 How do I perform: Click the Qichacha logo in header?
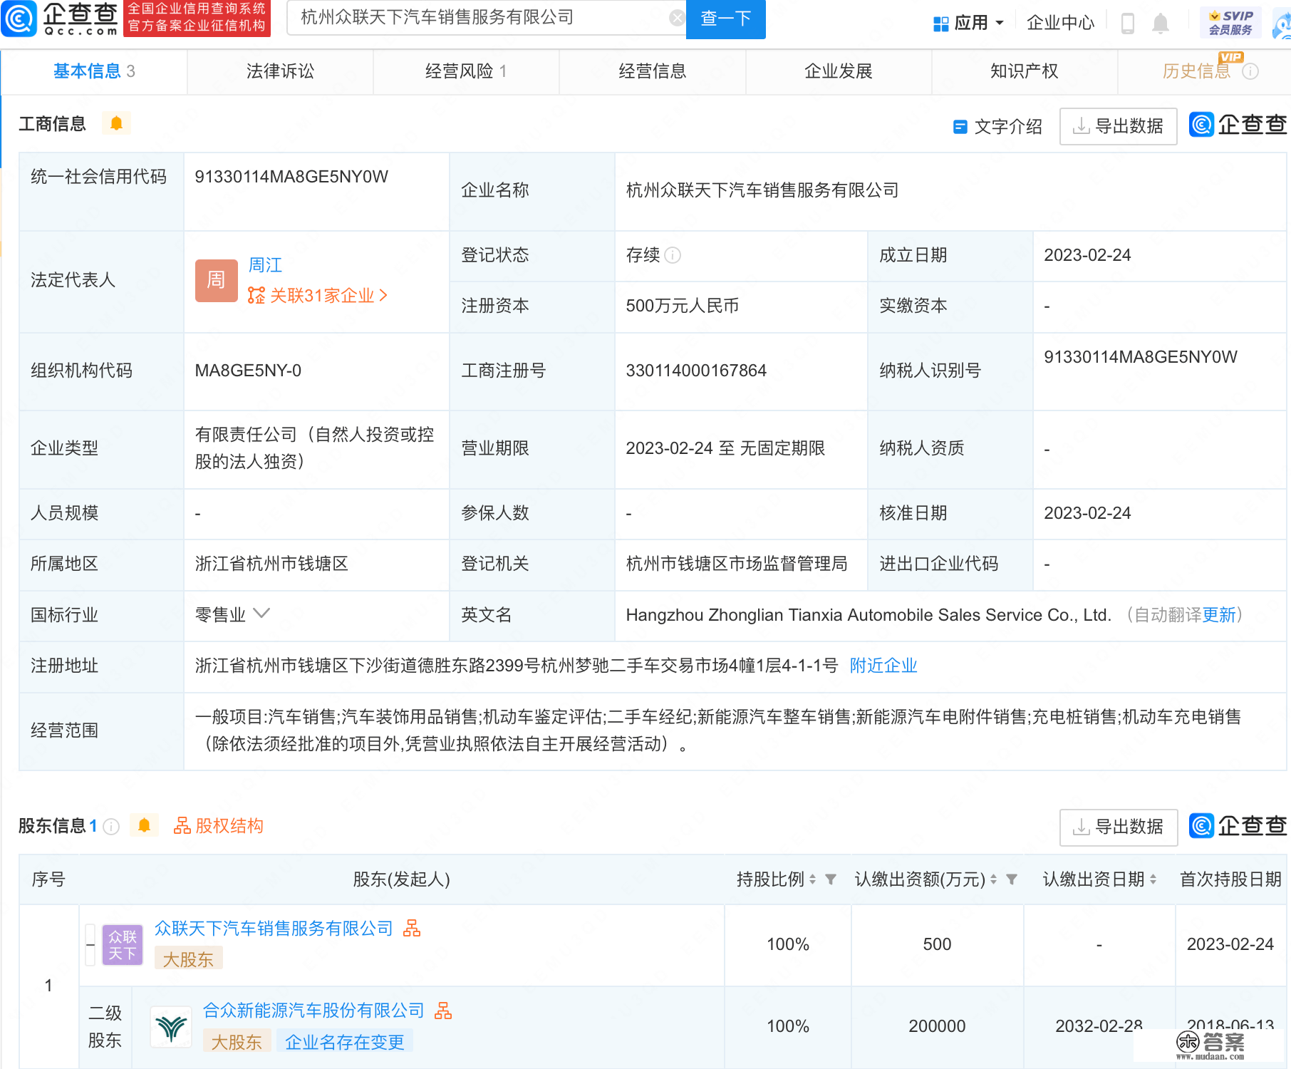click(60, 19)
